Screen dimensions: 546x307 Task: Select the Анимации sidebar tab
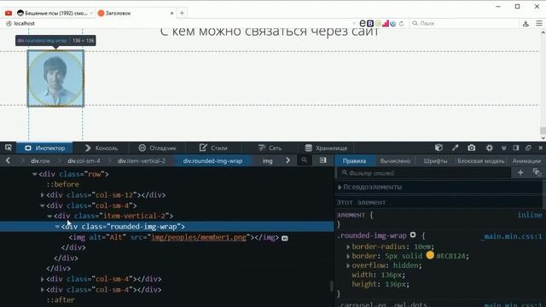pyautogui.click(x=526, y=161)
